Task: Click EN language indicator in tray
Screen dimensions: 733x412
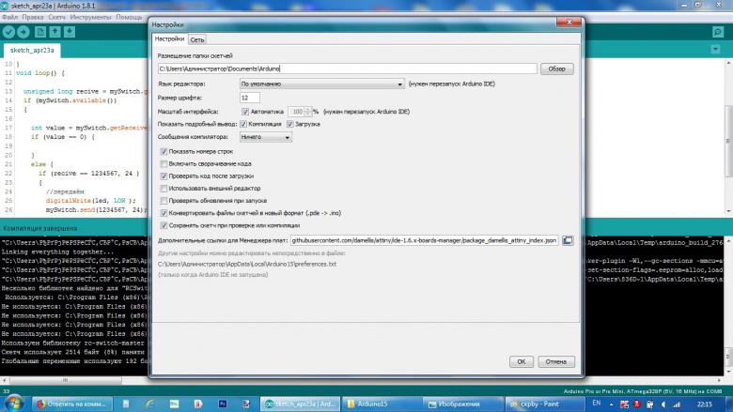Action: click(x=597, y=404)
